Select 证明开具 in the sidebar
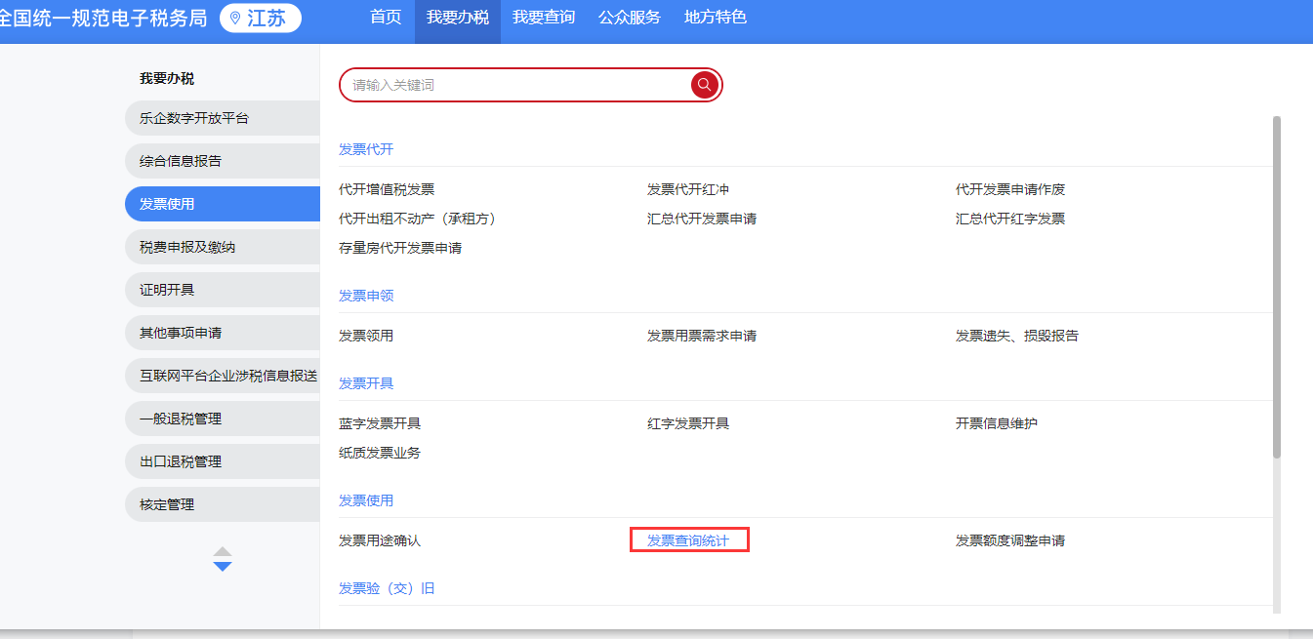Viewport: 1313px width, 639px height. (167, 290)
